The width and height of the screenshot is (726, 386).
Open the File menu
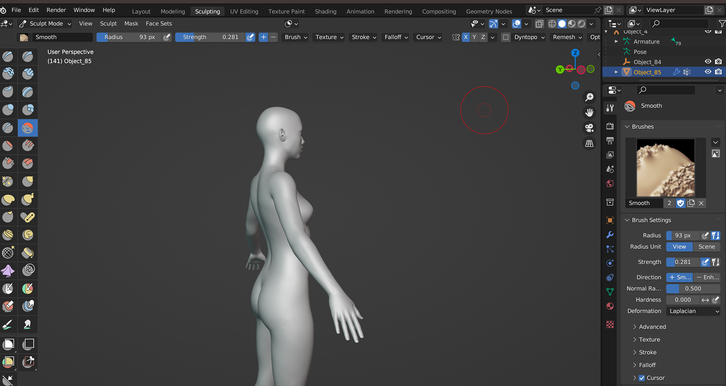coord(16,10)
